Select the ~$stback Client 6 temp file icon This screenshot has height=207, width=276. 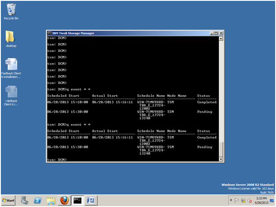11,96
